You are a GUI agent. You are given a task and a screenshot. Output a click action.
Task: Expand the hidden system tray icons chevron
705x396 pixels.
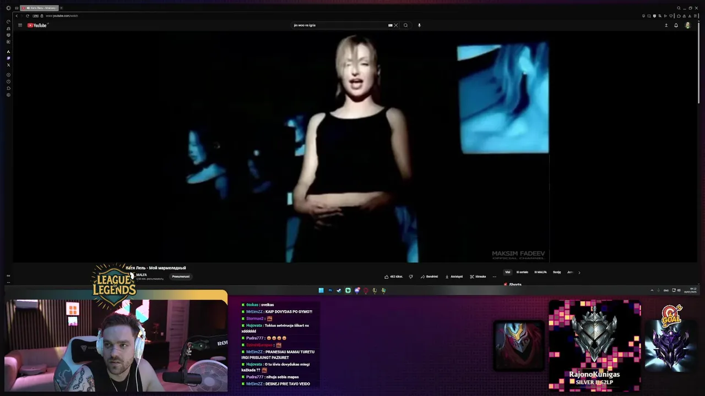click(652, 290)
